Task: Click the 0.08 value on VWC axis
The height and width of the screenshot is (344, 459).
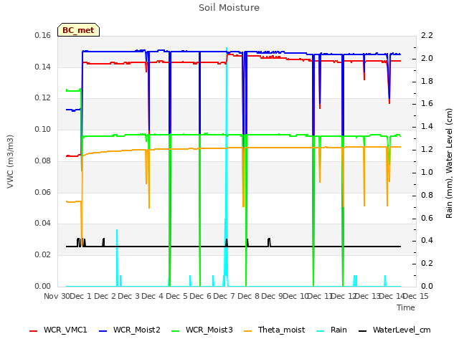Action: tap(43, 161)
